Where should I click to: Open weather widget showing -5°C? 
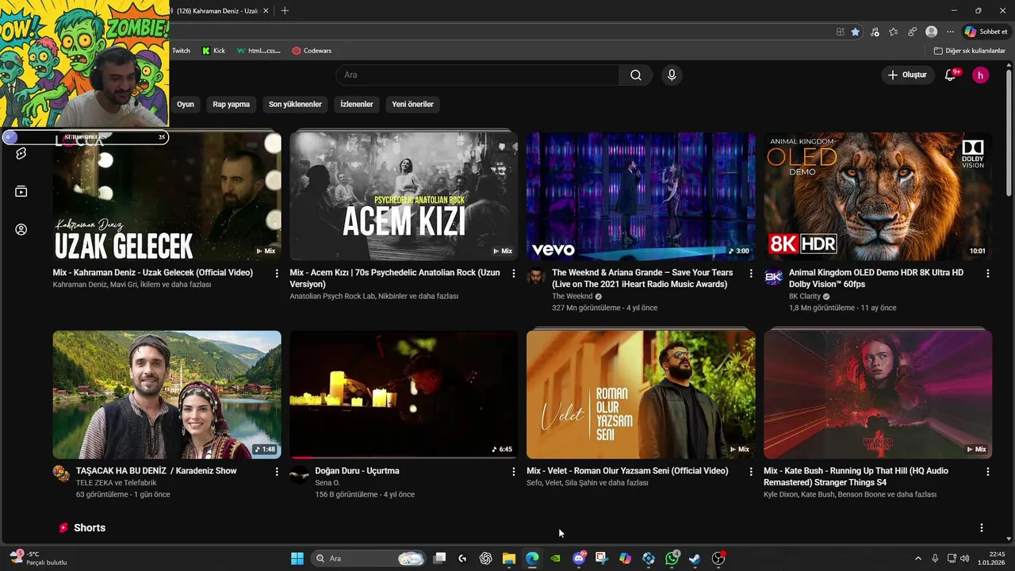(37, 558)
